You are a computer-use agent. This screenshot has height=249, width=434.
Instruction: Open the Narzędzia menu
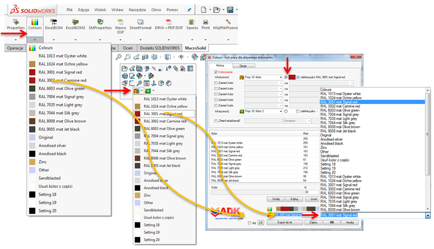[x=137, y=10]
